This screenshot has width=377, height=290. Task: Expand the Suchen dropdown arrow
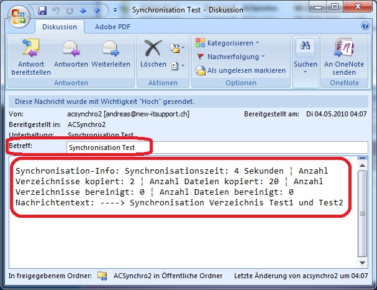(305, 72)
